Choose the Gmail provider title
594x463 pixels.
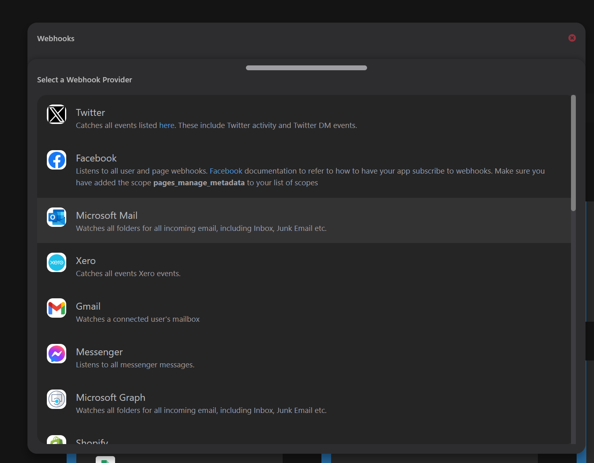tap(88, 306)
